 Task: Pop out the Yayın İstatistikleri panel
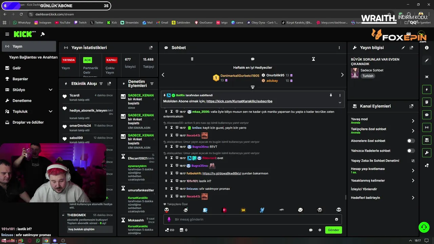[x=151, y=48]
